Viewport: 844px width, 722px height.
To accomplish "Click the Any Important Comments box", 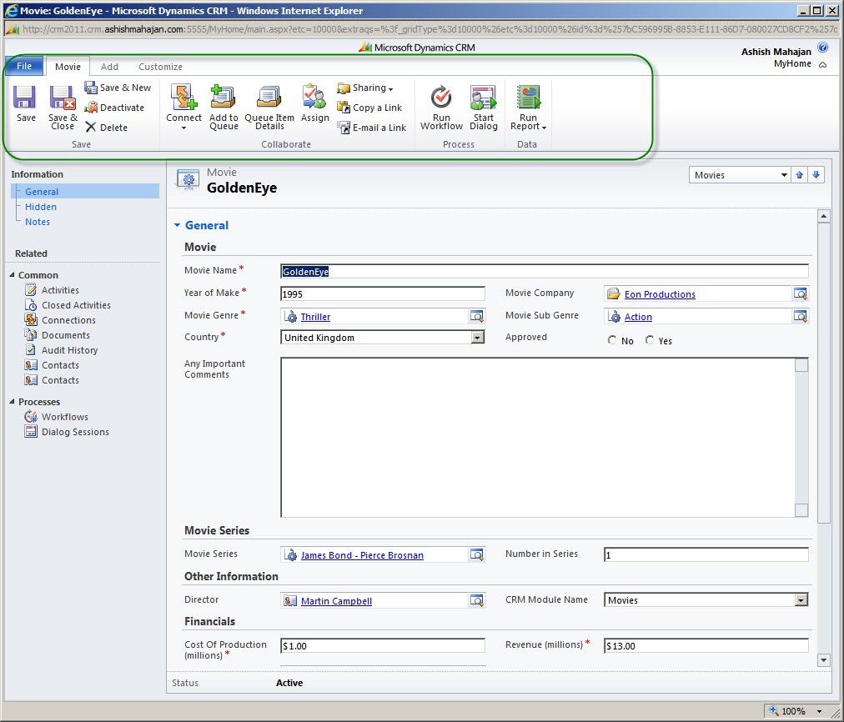I will (x=545, y=438).
